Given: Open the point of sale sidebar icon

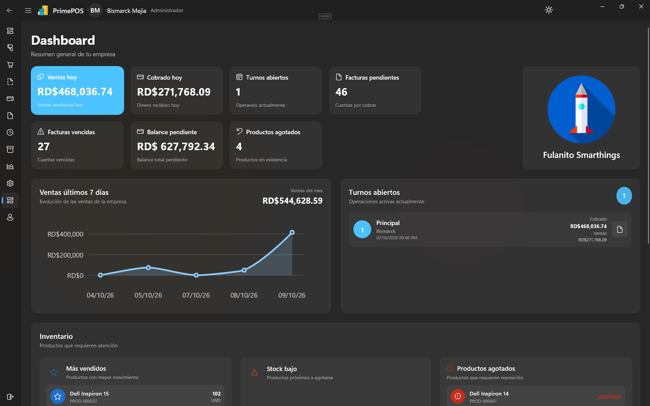Looking at the screenshot, I should tap(10, 48).
